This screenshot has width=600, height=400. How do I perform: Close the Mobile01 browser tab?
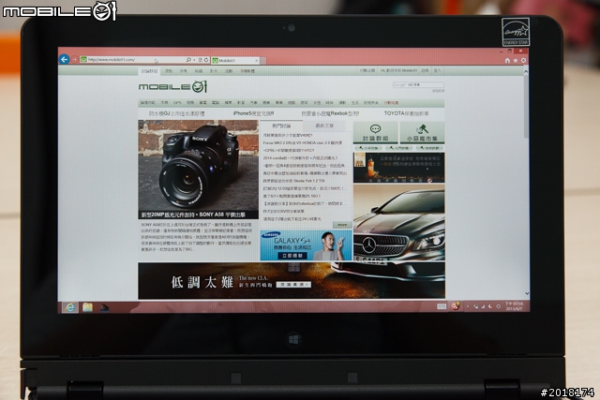point(257,60)
